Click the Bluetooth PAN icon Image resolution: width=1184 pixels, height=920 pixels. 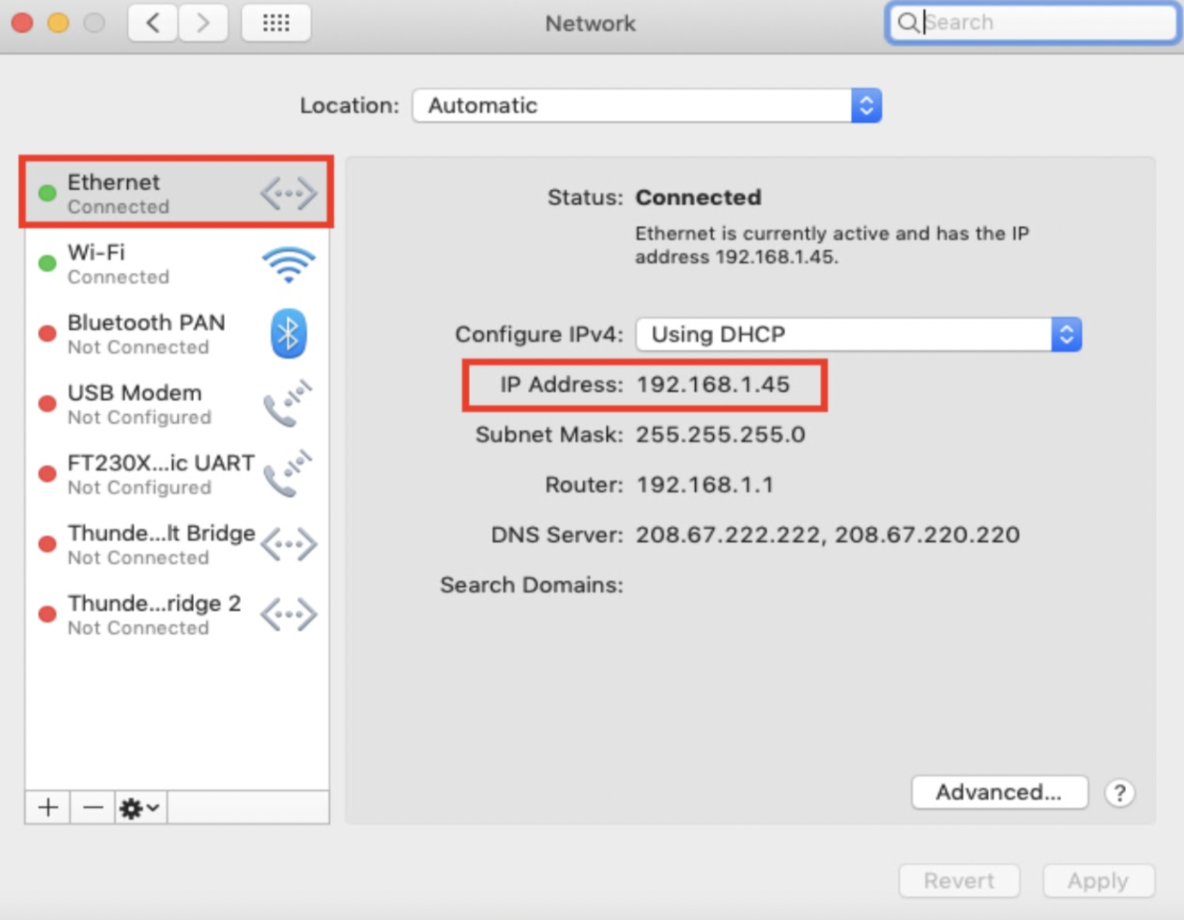(x=288, y=333)
